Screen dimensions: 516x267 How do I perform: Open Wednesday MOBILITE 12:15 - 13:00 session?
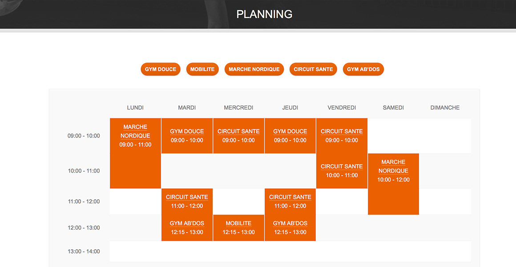tap(238, 228)
